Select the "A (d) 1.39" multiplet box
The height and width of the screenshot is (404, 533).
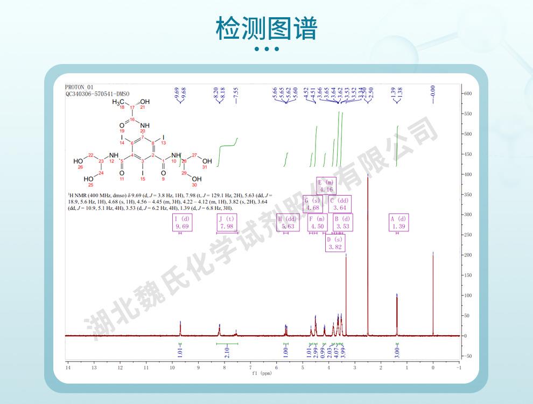(x=398, y=223)
